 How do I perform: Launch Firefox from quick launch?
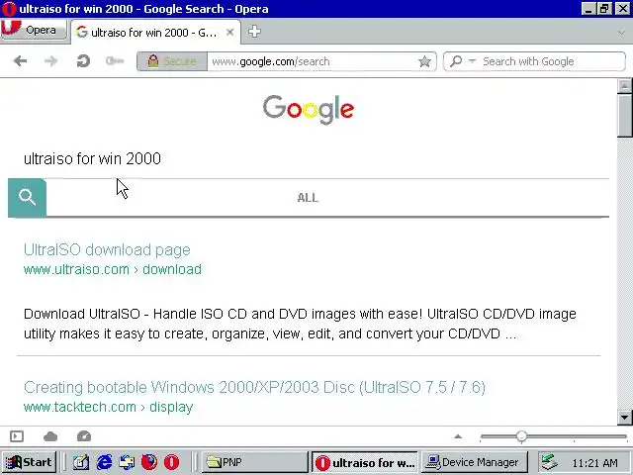(149, 462)
